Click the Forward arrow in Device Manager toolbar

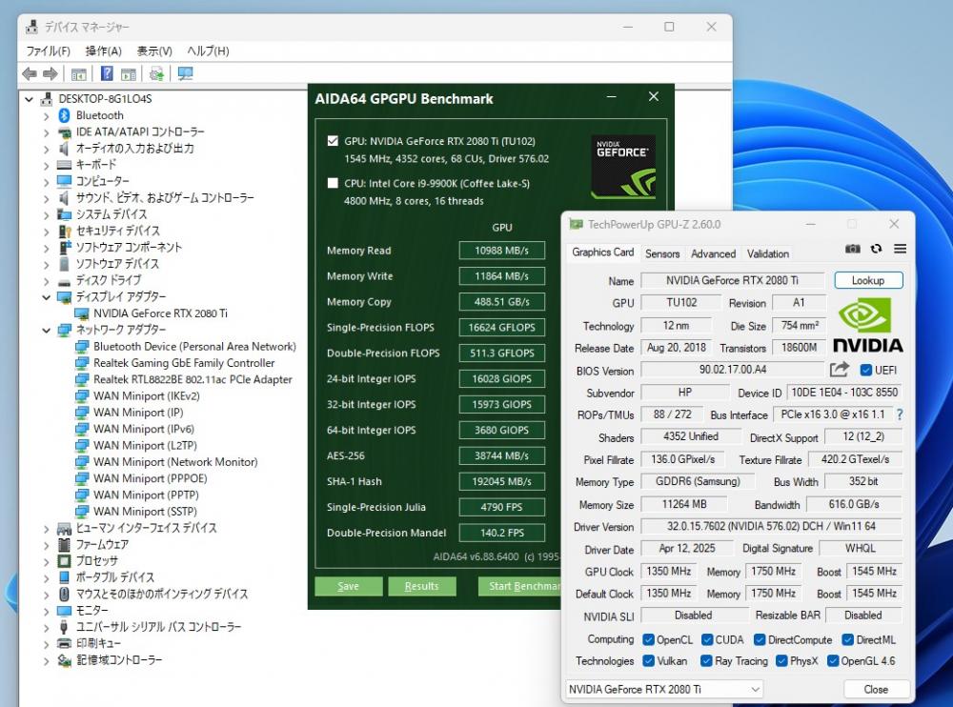(x=51, y=74)
